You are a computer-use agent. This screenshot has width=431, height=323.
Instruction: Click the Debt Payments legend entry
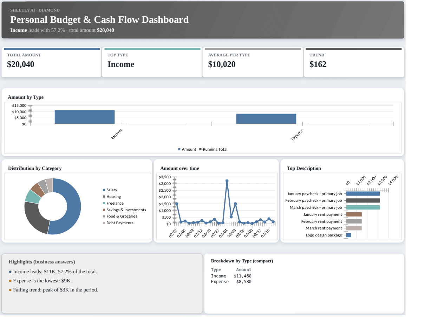coord(118,223)
